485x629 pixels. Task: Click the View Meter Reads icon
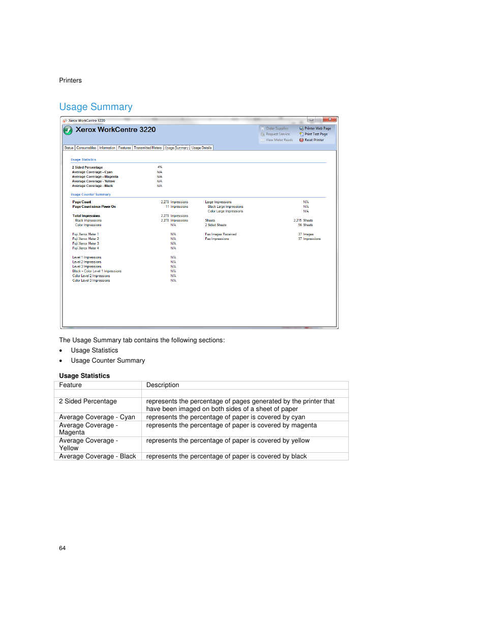(x=262, y=140)
